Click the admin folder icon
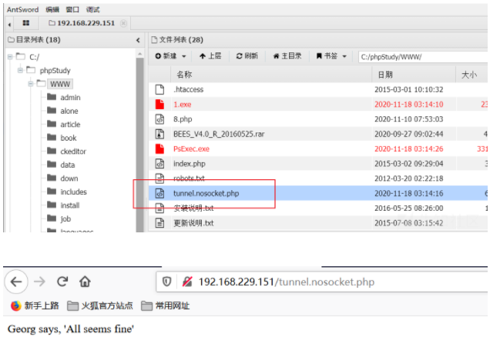The height and width of the screenshot is (337, 500). point(52,97)
